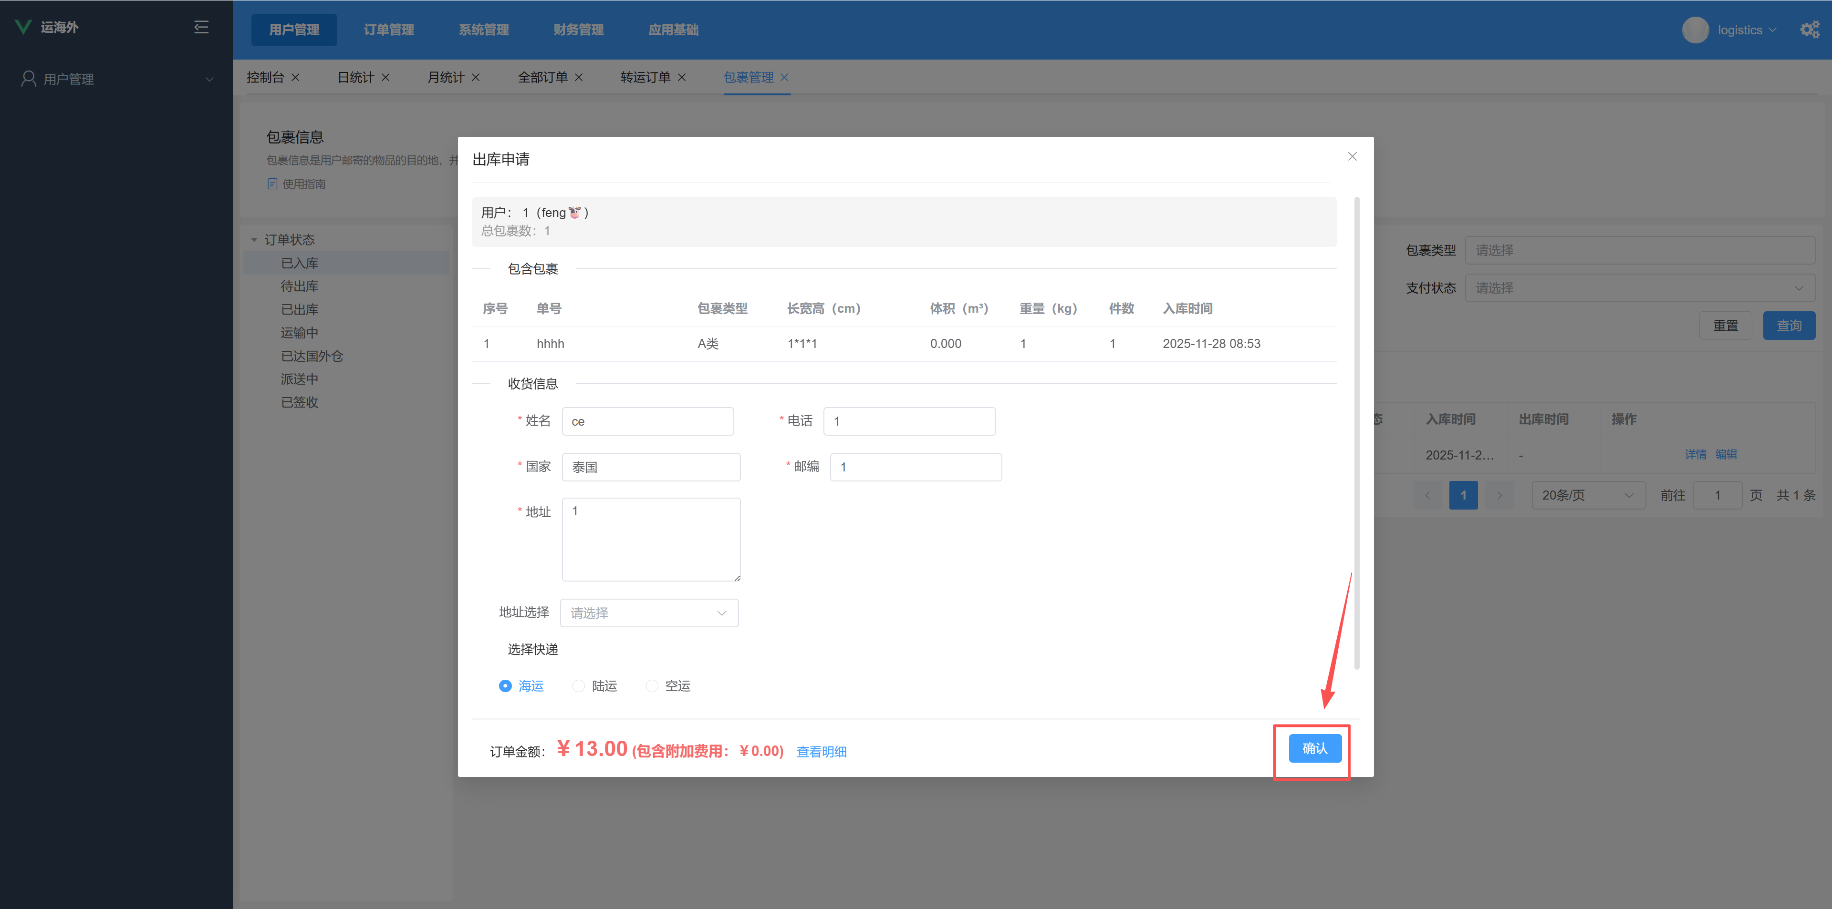Select the 陆运 shipping radio option
Viewport: 1832px width, 909px height.
pyautogui.click(x=579, y=686)
